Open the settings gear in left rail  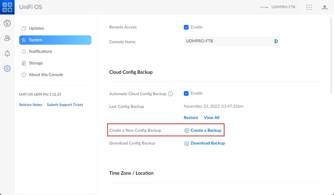[x=7, y=68]
